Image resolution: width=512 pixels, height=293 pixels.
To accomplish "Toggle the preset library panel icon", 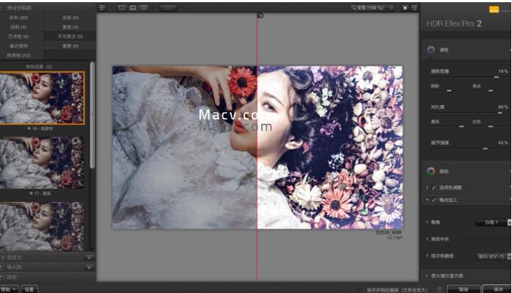I will (x=102, y=7).
